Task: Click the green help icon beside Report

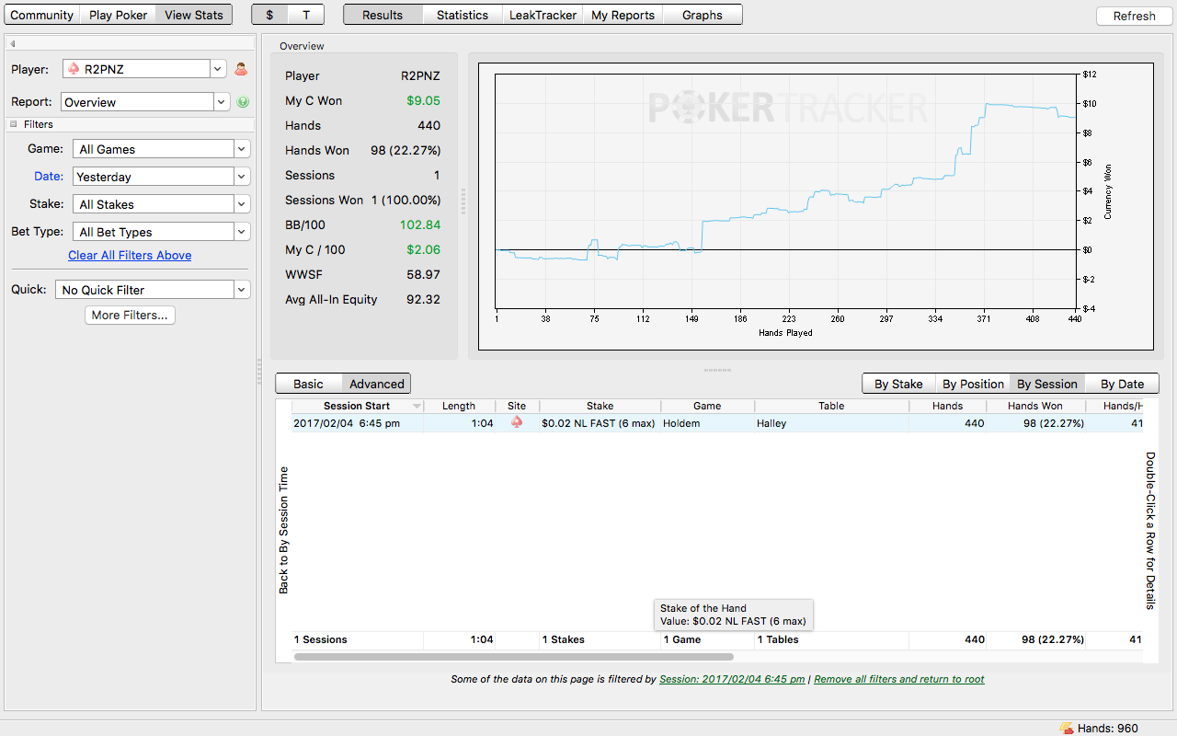Action: [x=243, y=102]
